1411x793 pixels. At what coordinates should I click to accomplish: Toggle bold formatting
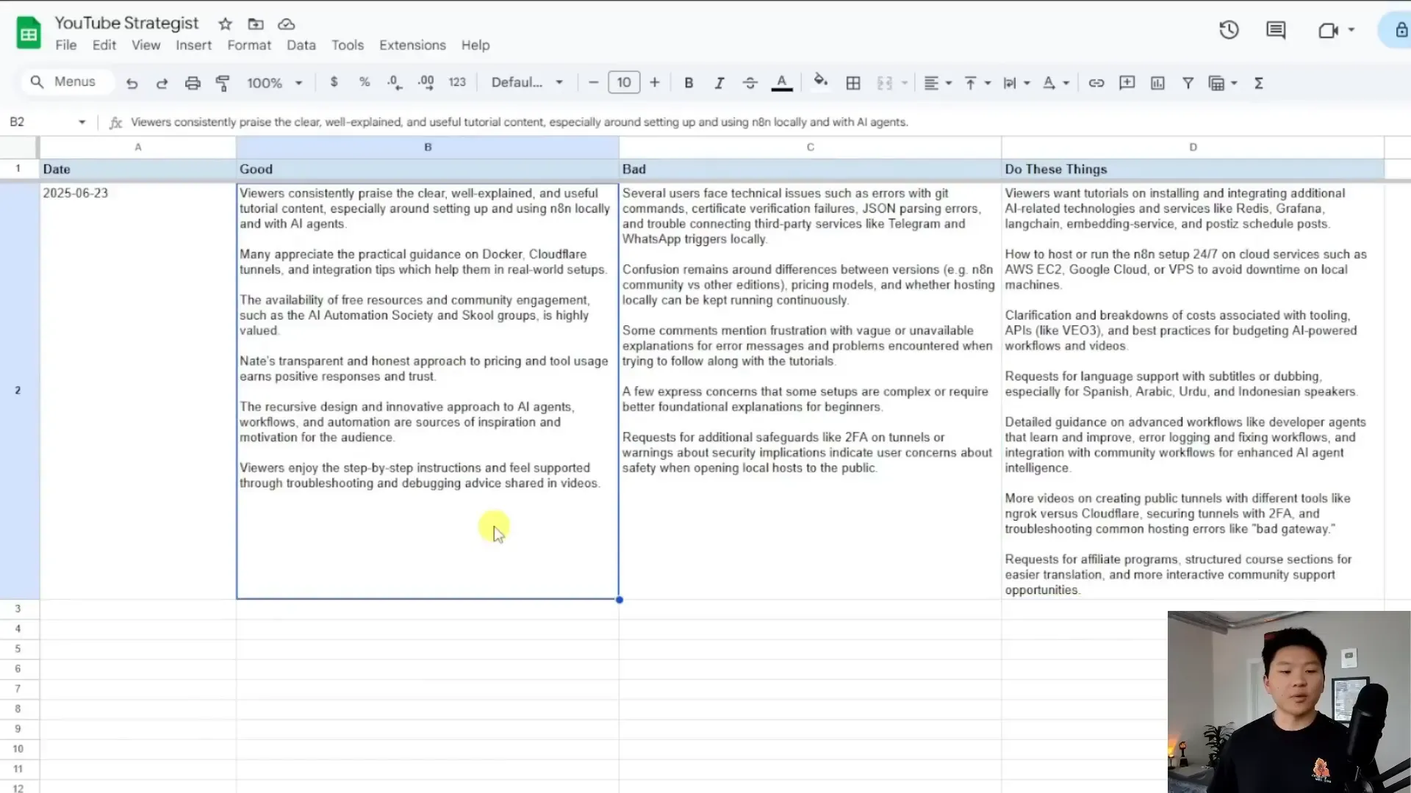click(689, 83)
